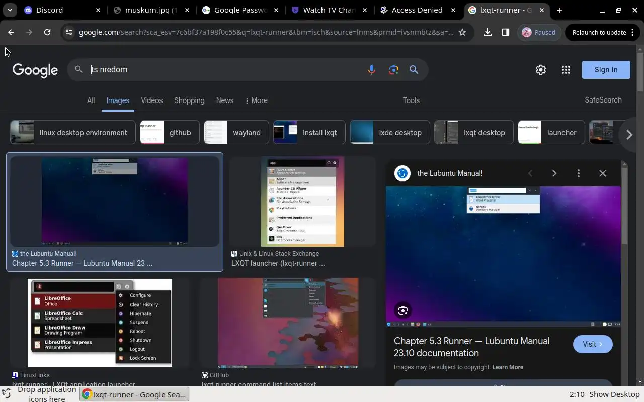Filter by linux desktop environment chip
Viewport: 644px width, 402px height.
73,132
